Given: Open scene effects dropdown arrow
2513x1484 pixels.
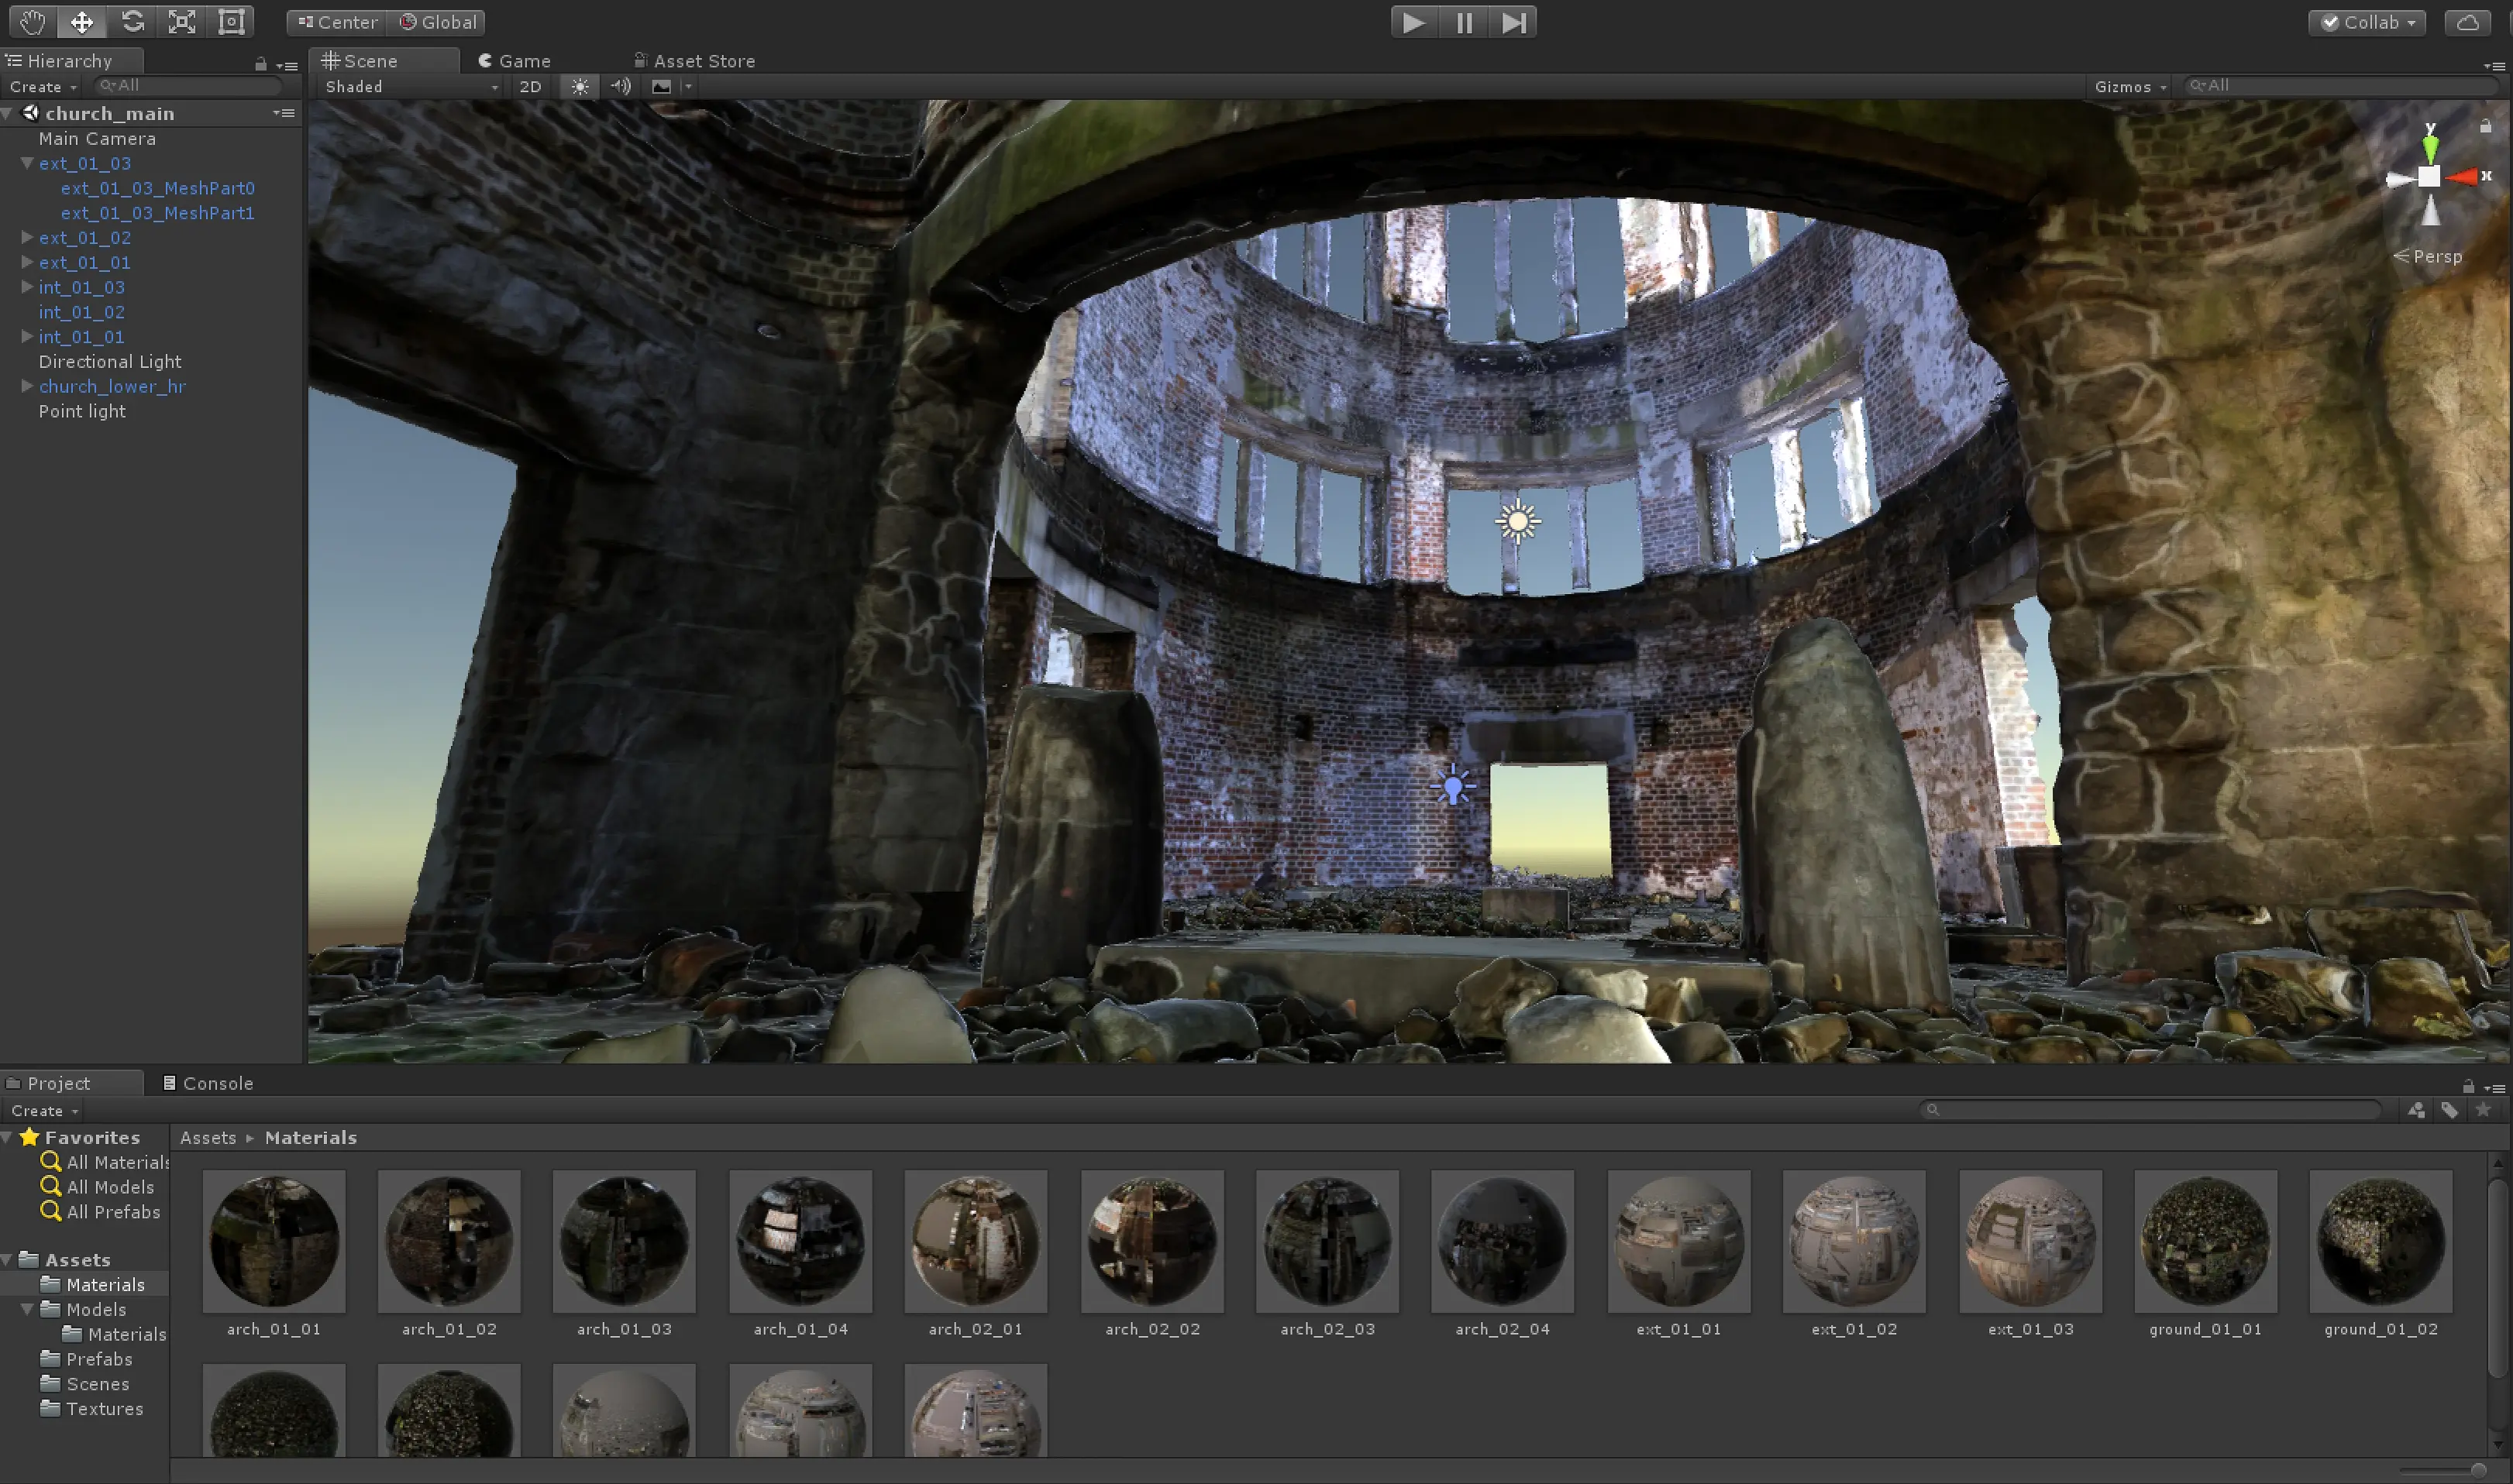Looking at the screenshot, I should [x=688, y=87].
